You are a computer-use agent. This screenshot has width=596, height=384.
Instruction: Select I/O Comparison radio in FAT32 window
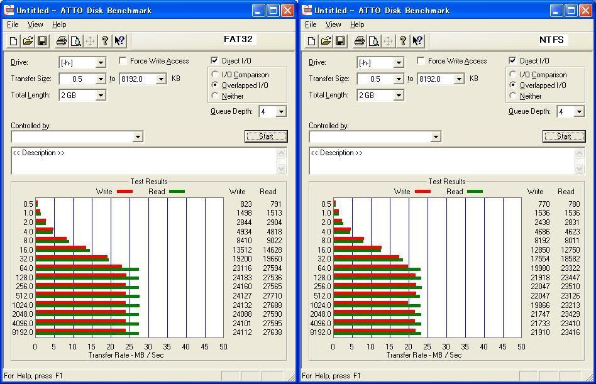[216, 75]
